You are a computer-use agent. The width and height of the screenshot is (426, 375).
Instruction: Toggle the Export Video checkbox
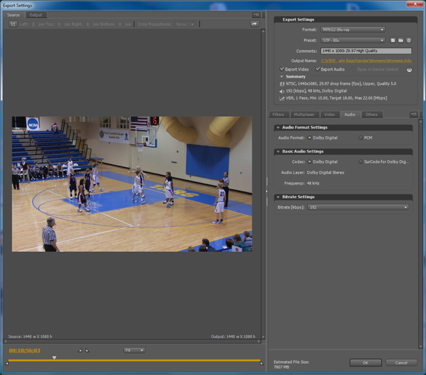(x=282, y=69)
